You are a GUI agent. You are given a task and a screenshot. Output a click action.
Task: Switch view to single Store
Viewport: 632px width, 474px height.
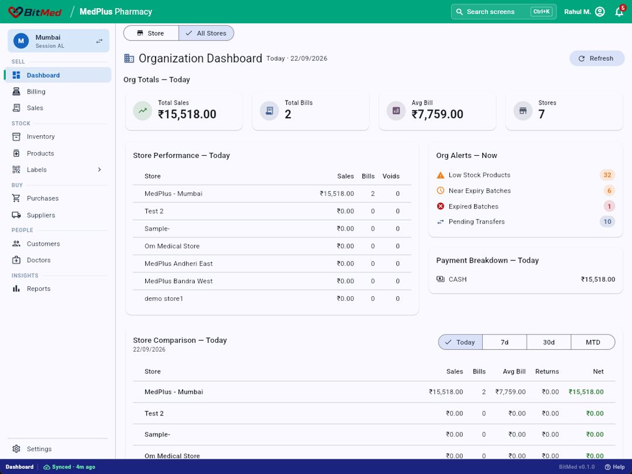(151, 33)
